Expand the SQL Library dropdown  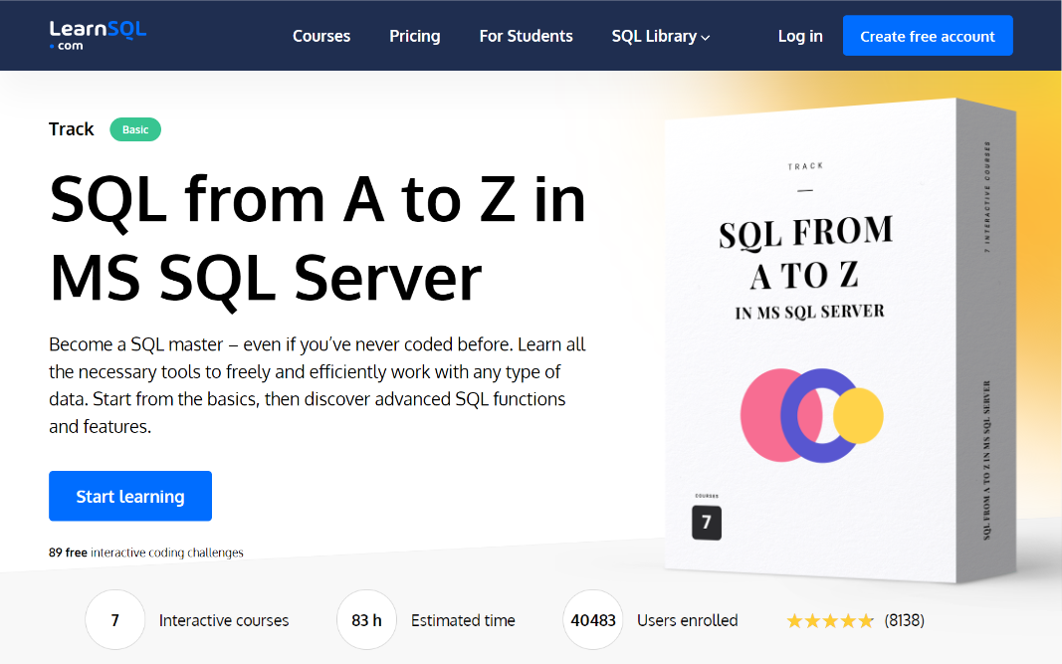pyautogui.click(x=660, y=36)
